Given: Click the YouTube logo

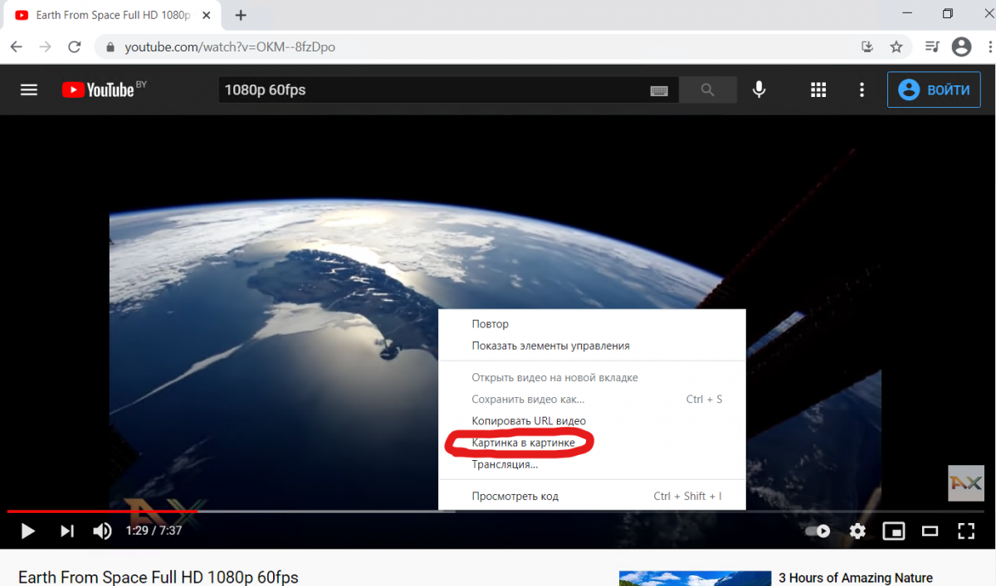Looking at the screenshot, I should point(100,90).
